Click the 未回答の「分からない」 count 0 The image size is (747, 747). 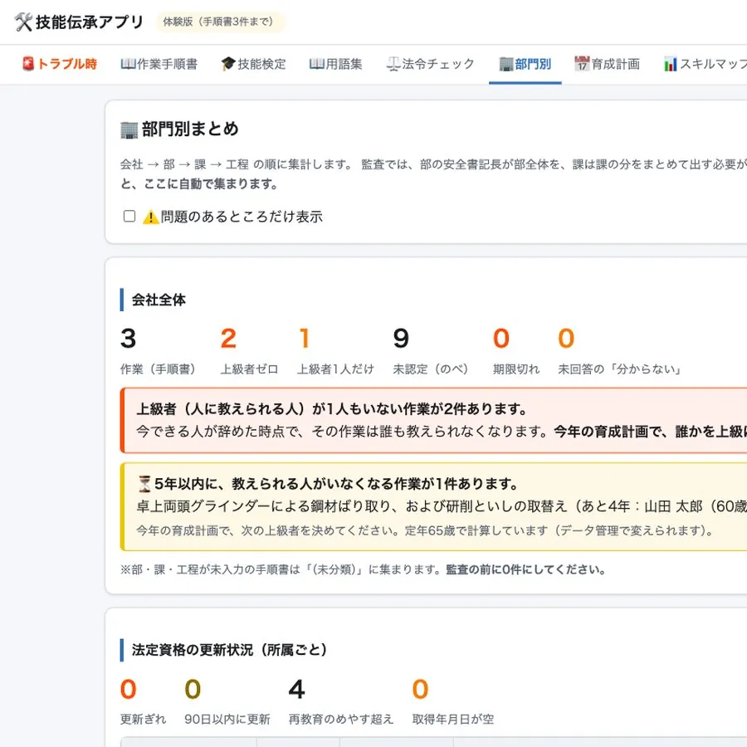click(566, 339)
